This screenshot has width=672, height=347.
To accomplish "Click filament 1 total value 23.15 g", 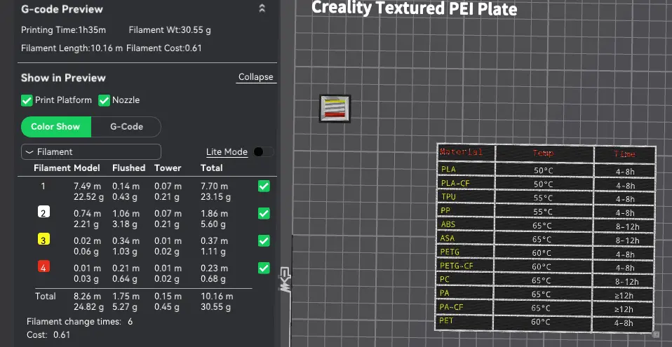I will (215, 197).
